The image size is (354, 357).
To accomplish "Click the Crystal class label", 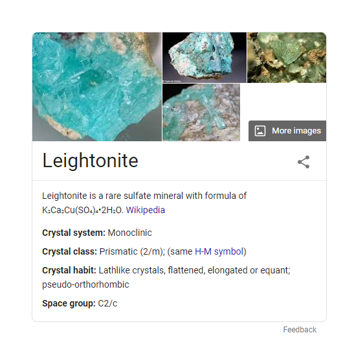I will (70, 251).
